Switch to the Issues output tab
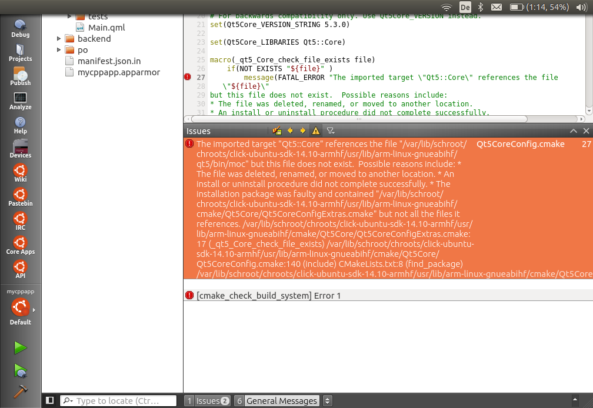The height and width of the screenshot is (408, 593). click(207, 401)
